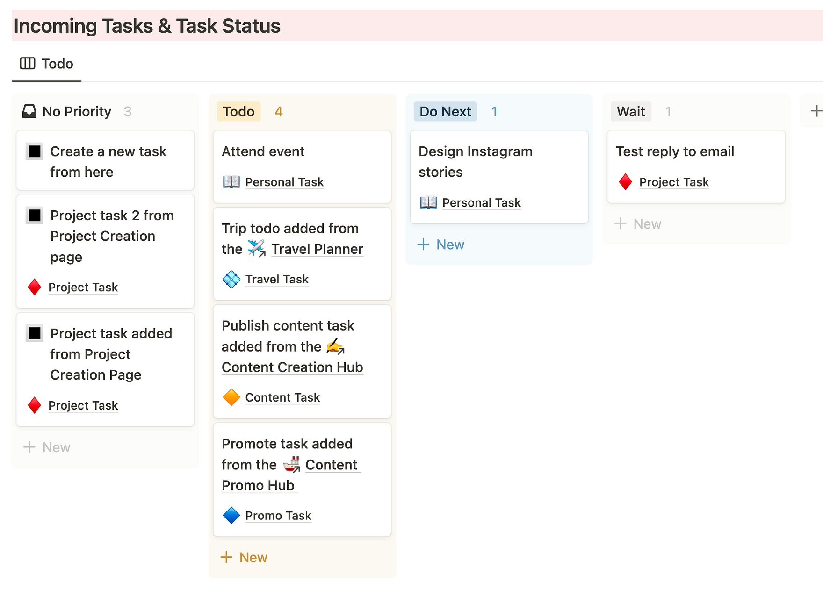Click orange diamond icon beside Content Task
Screen dimensions: 823x590
pyautogui.click(x=231, y=397)
